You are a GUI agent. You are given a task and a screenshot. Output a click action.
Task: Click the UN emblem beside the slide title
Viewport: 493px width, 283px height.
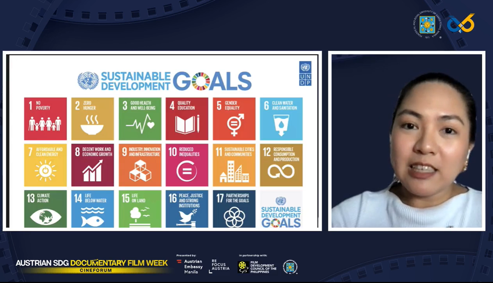(88, 81)
